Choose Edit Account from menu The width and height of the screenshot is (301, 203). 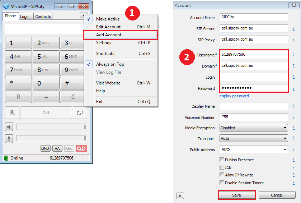[121, 27]
